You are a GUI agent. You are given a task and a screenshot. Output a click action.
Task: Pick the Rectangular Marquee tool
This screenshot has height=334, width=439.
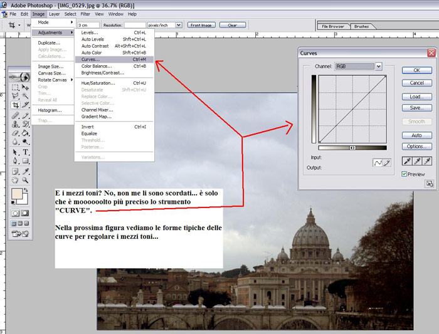[x=16, y=87]
